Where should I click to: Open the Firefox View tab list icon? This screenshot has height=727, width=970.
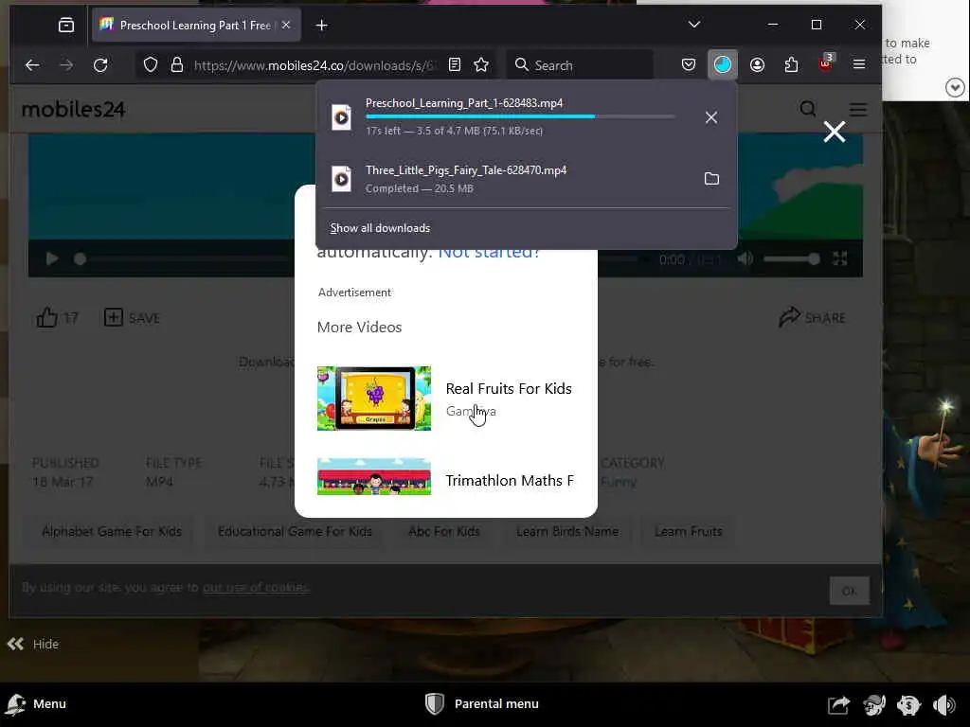pos(66,26)
